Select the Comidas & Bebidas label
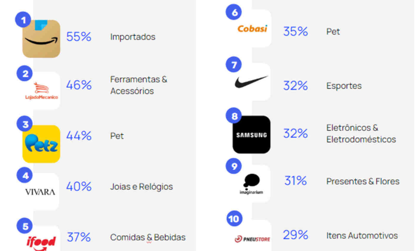The height and width of the screenshot is (251, 419). 148,237
